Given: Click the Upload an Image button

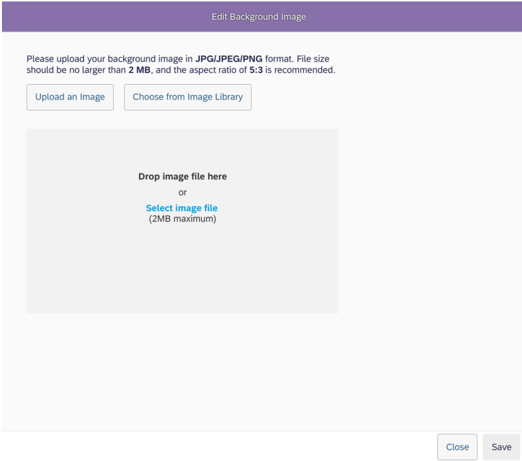Looking at the screenshot, I should point(70,97).
